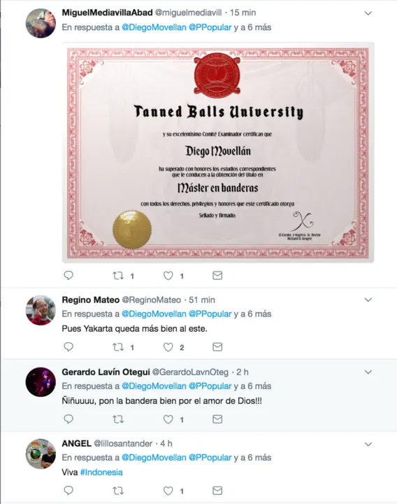
Task: Like Gerardo Lavín Otegui's tweet
Action: click(168, 419)
